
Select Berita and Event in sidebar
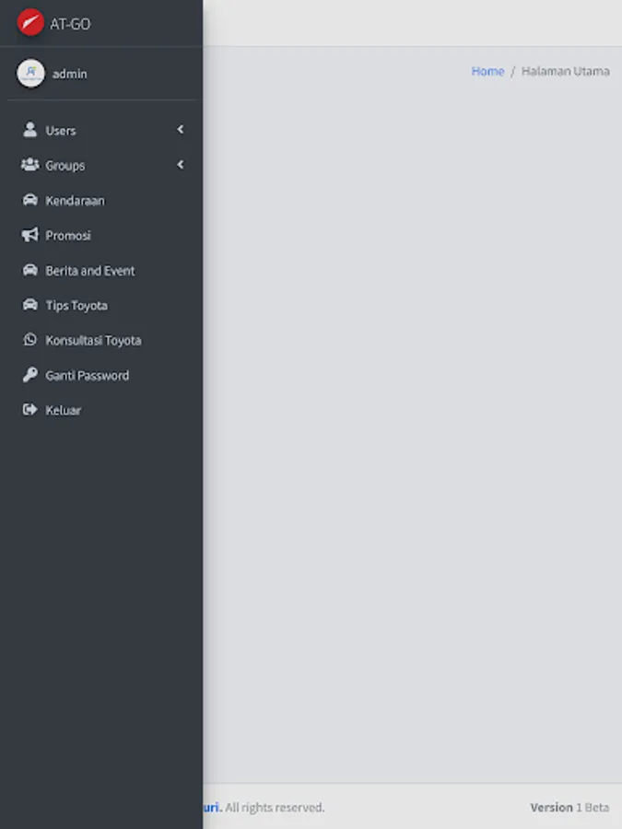[90, 271]
